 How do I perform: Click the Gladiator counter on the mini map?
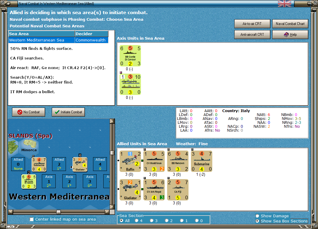[80, 164]
